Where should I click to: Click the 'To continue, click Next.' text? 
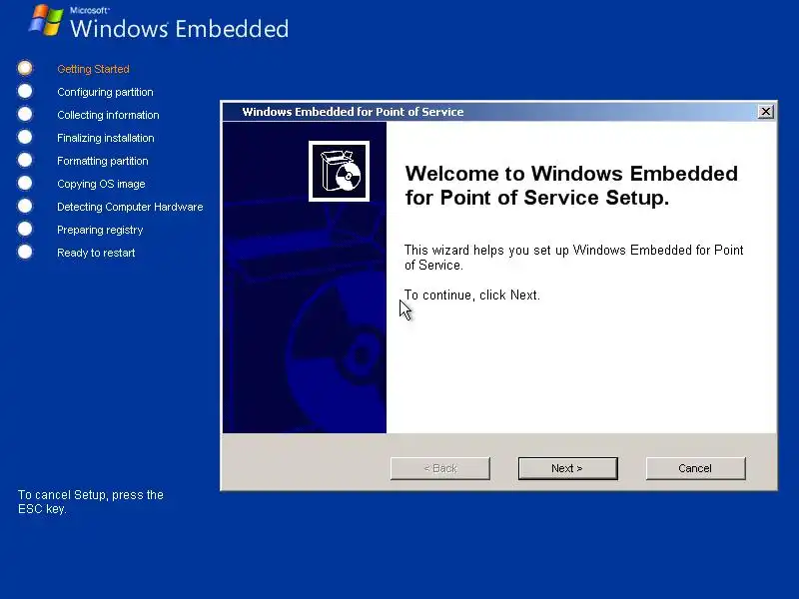pyautogui.click(x=471, y=295)
